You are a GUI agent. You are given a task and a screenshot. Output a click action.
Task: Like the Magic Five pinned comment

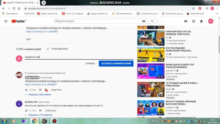[x=26, y=90]
